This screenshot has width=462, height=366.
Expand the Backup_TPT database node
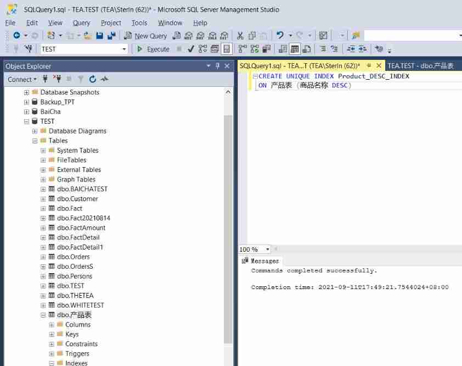coord(26,102)
